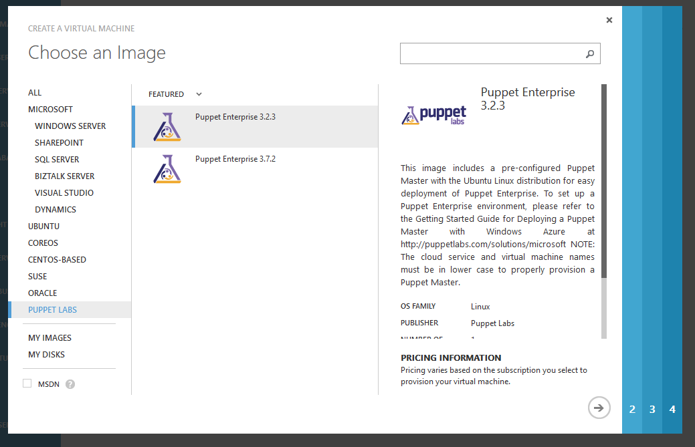Image resolution: width=695 pixels, height=447 pixels.
Task: Click the Pricing Information heading
Action: (x=451, y=358)
